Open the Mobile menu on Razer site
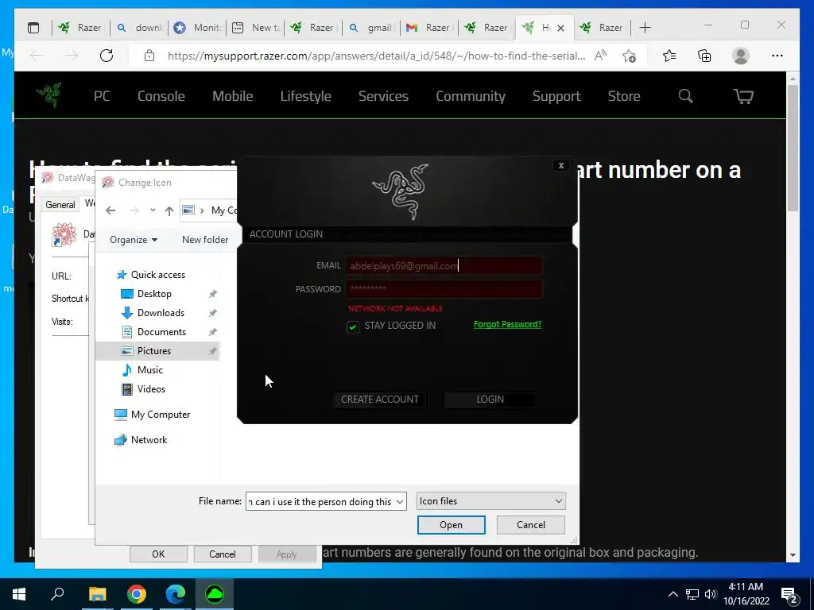This screenshot has width=814, height=610. [x=233, y=96]
